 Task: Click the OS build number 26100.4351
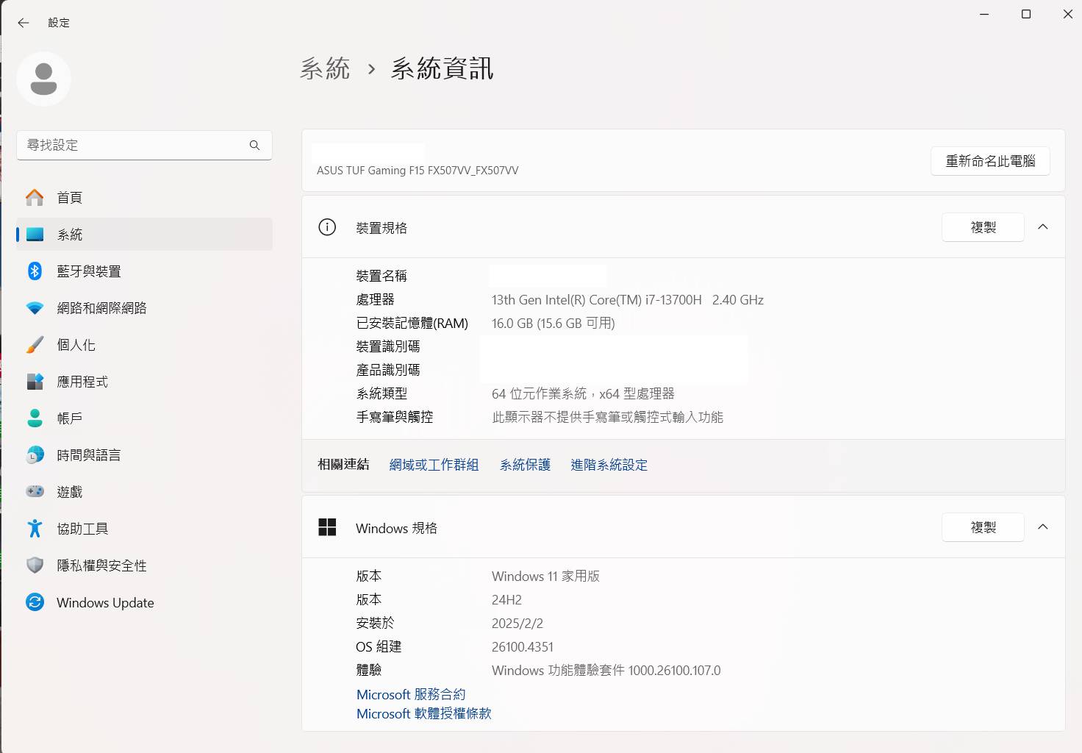(523, 647)
